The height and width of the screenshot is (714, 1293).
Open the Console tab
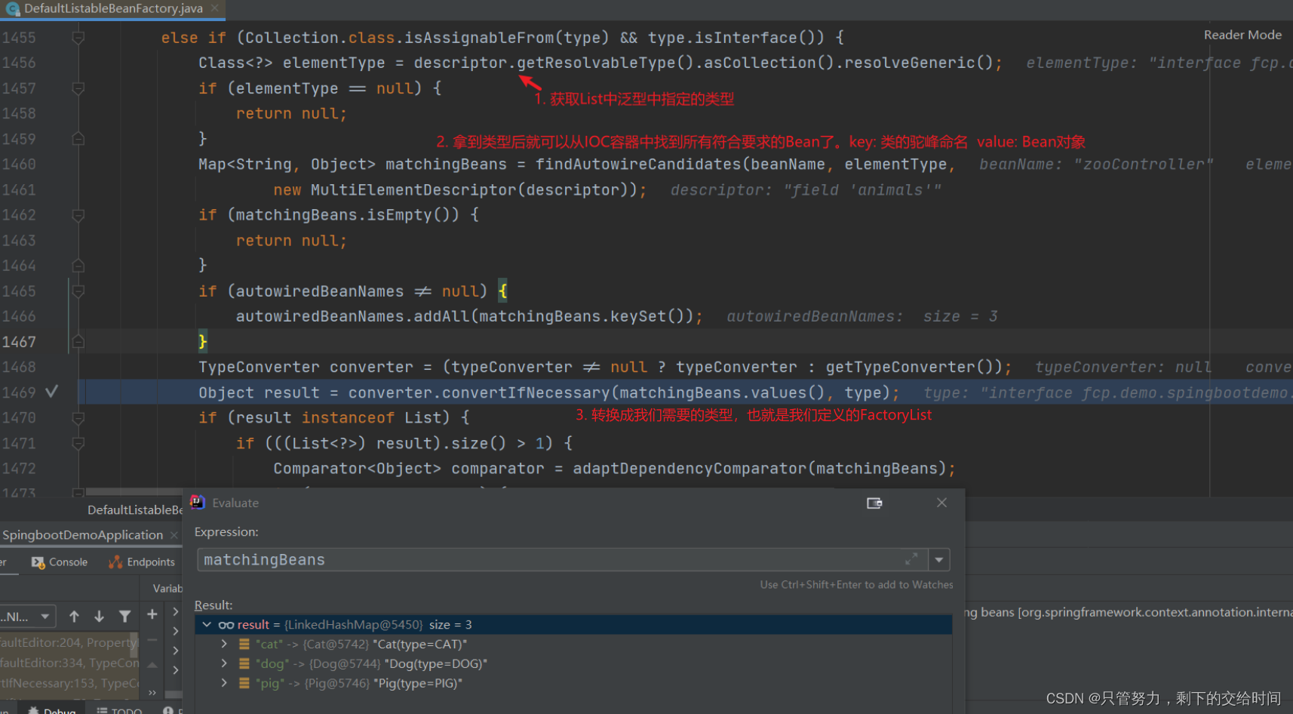pos(60,562)
